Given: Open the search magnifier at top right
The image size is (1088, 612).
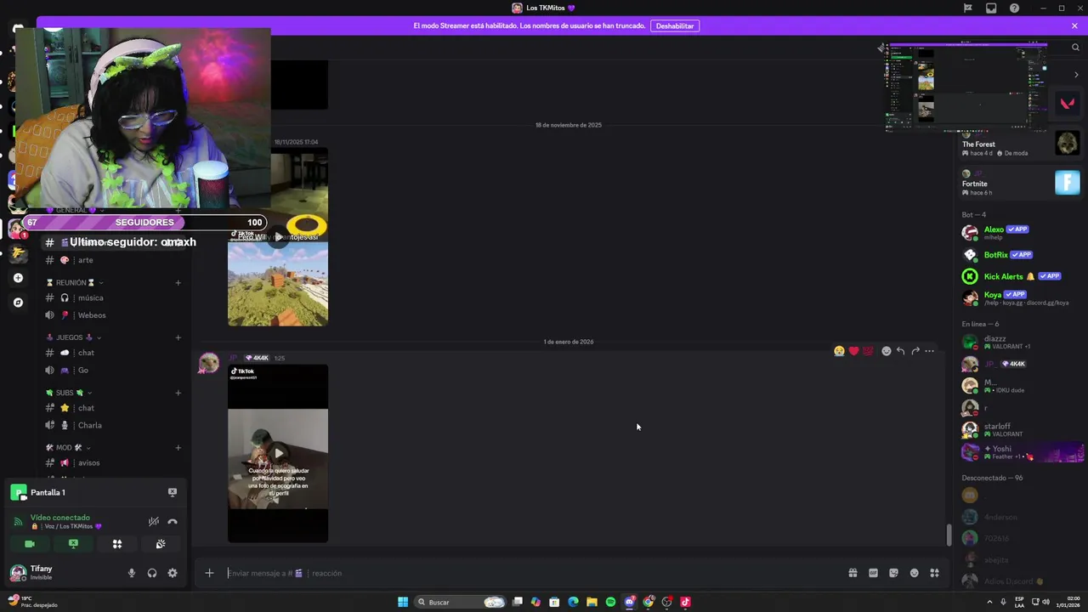Looking at the screenshot, I should point(1075,48).
